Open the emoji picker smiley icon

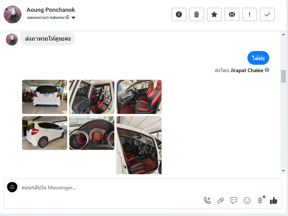(x=247, y=200)
